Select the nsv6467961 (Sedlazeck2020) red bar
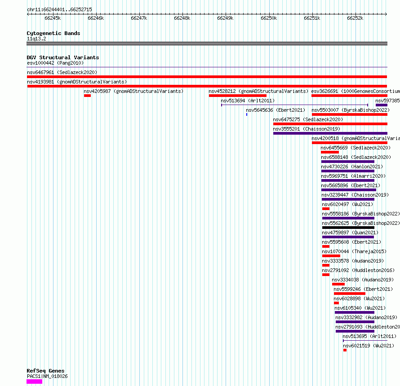 pos(207,77)
